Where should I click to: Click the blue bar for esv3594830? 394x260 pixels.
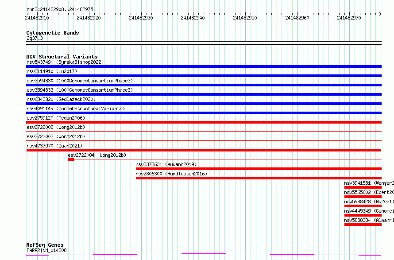point(204,85)
